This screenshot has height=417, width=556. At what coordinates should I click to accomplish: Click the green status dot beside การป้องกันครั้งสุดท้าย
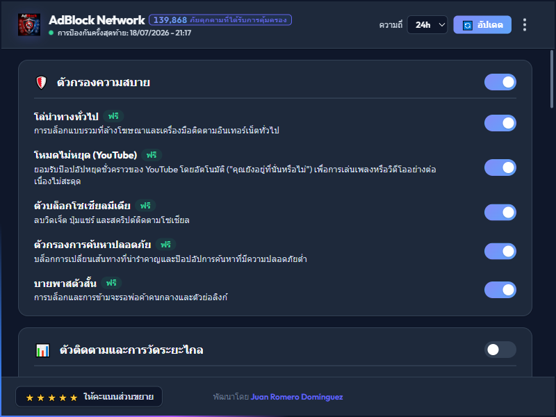click(x=51, y=33)
